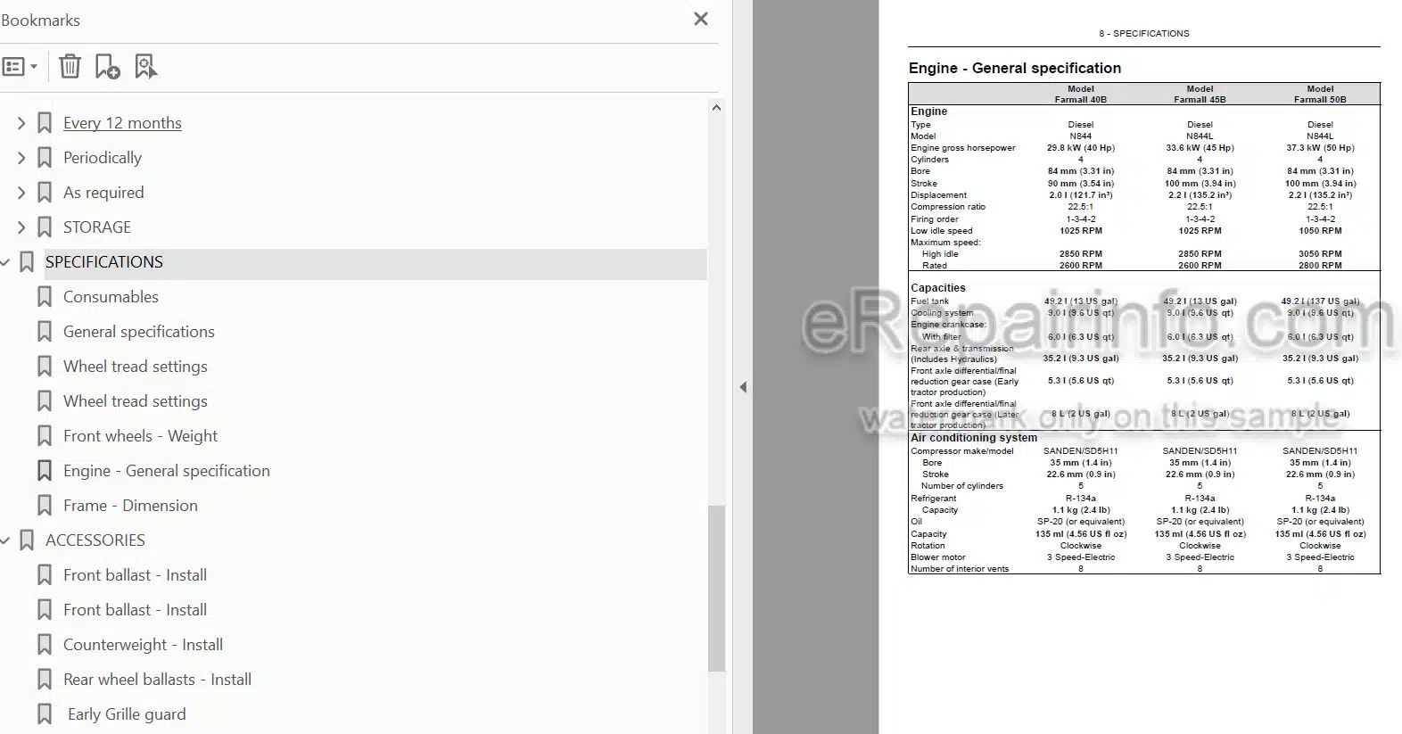Expand the As required bookmark
Image resolution: width=1402 pixels, height=734 pixels.
click(21, 193)
